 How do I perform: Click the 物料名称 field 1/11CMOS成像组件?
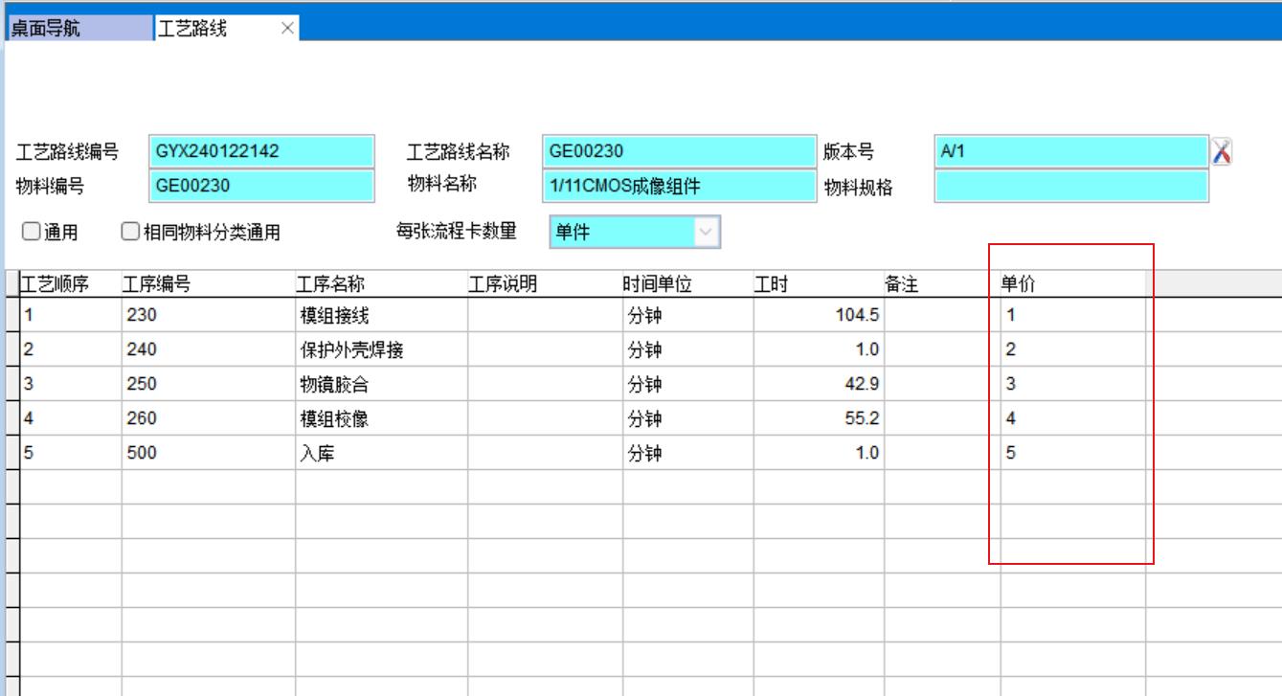tap(676, 186)
